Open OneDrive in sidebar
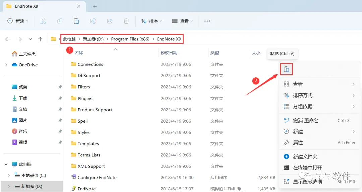The image size is (362, 192). pyautogui.click(x=25, y=65)
